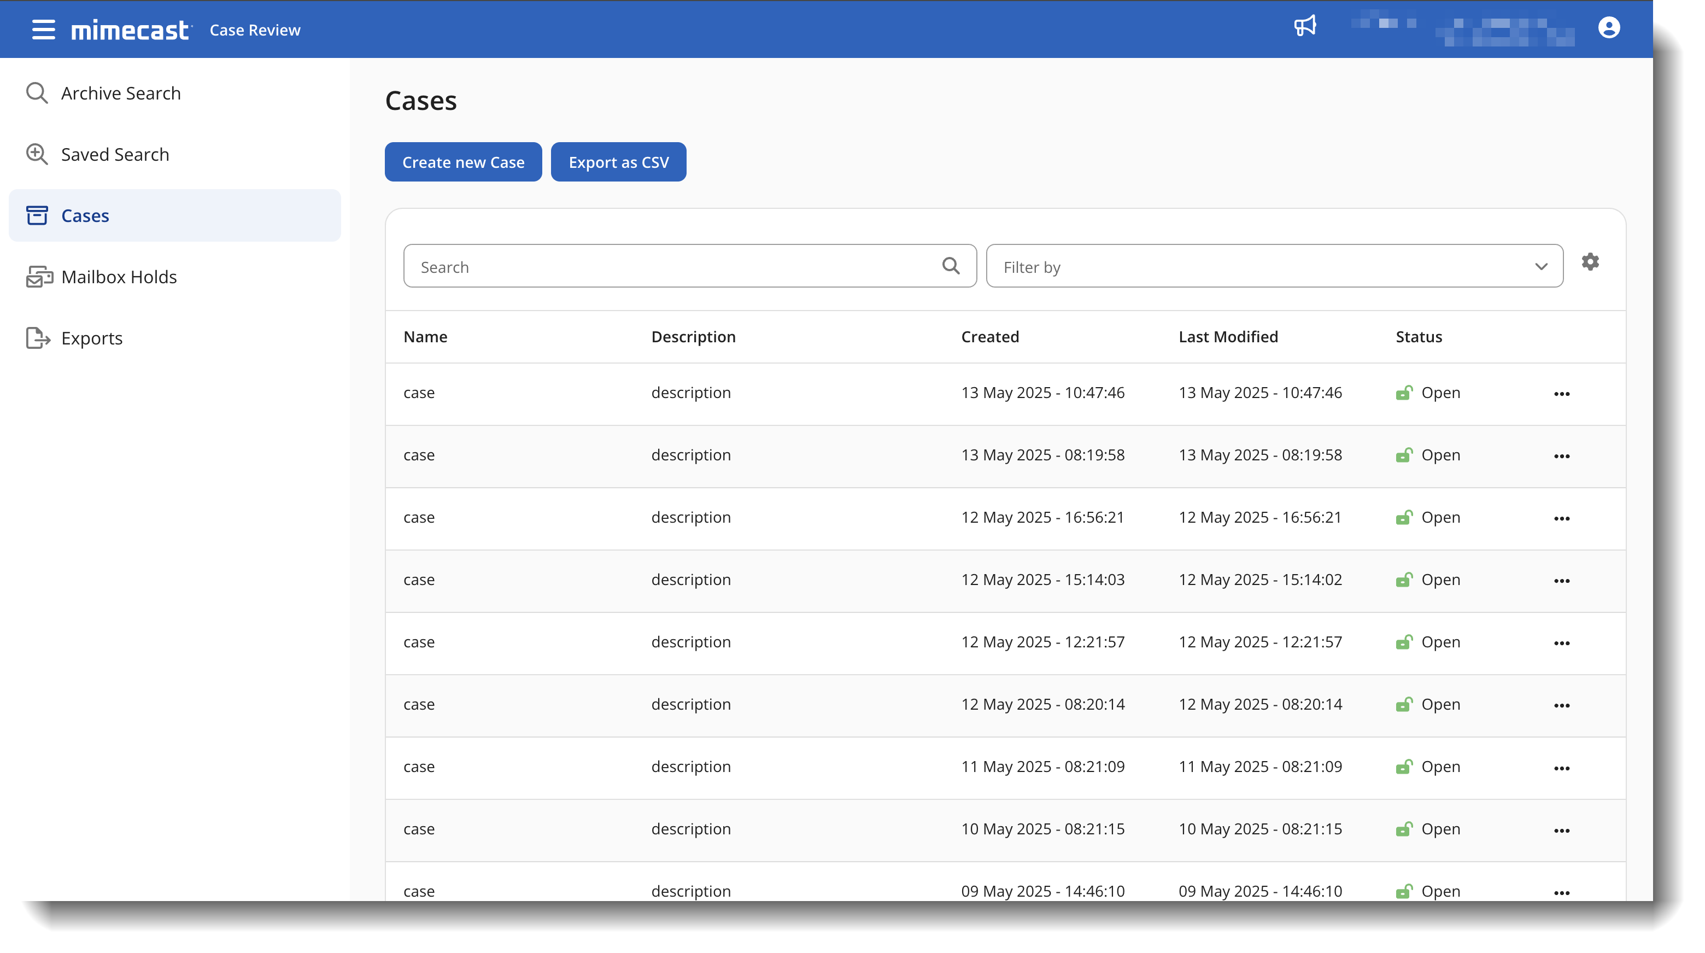Screen dimensions: 1705x953
Task: Click the Create new Case button
Action: pos(462,162)
